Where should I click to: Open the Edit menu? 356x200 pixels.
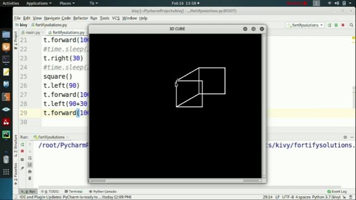tap(27, 18)
